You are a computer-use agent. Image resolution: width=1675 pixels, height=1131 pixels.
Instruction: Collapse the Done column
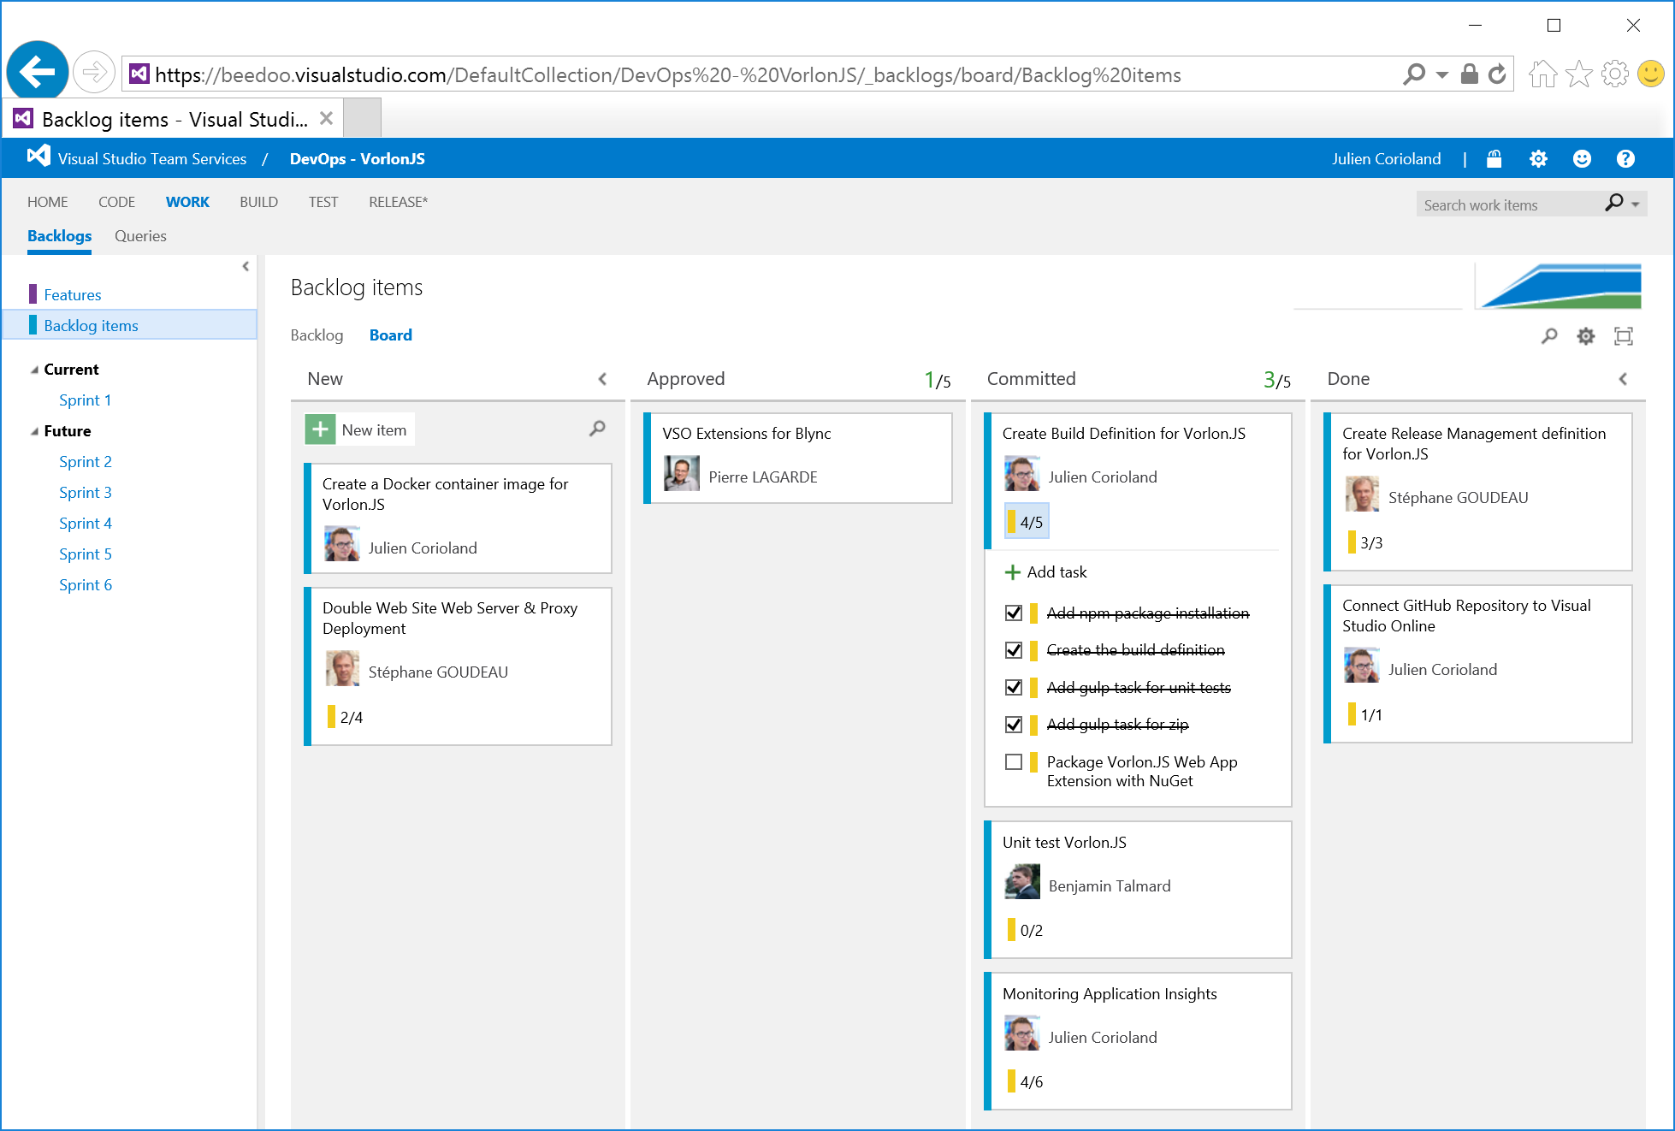[1624, 378]
